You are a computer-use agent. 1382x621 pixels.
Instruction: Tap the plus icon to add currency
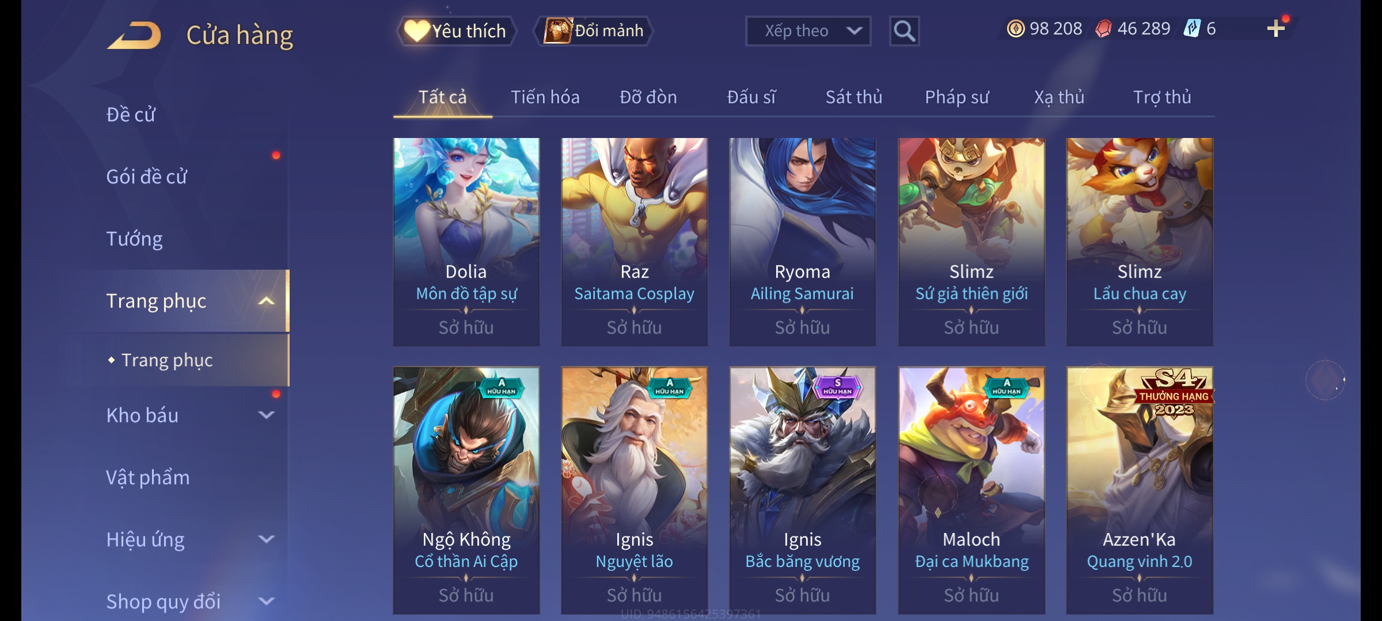click(1276, 29)
